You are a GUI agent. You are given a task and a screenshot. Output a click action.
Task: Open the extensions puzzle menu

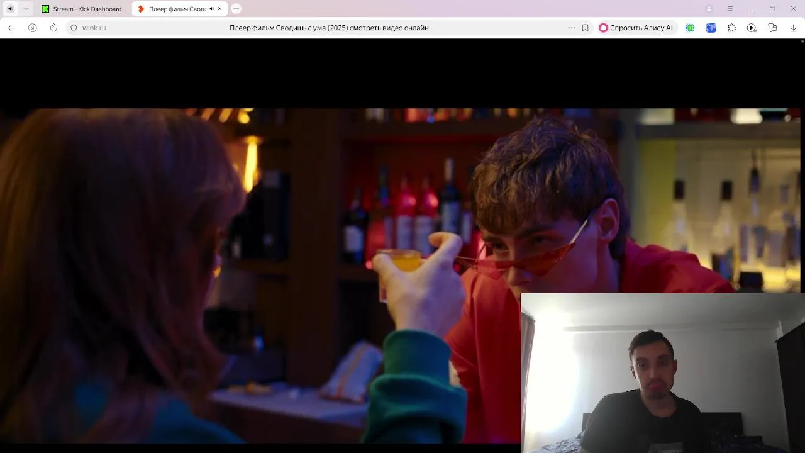[731, 28]
